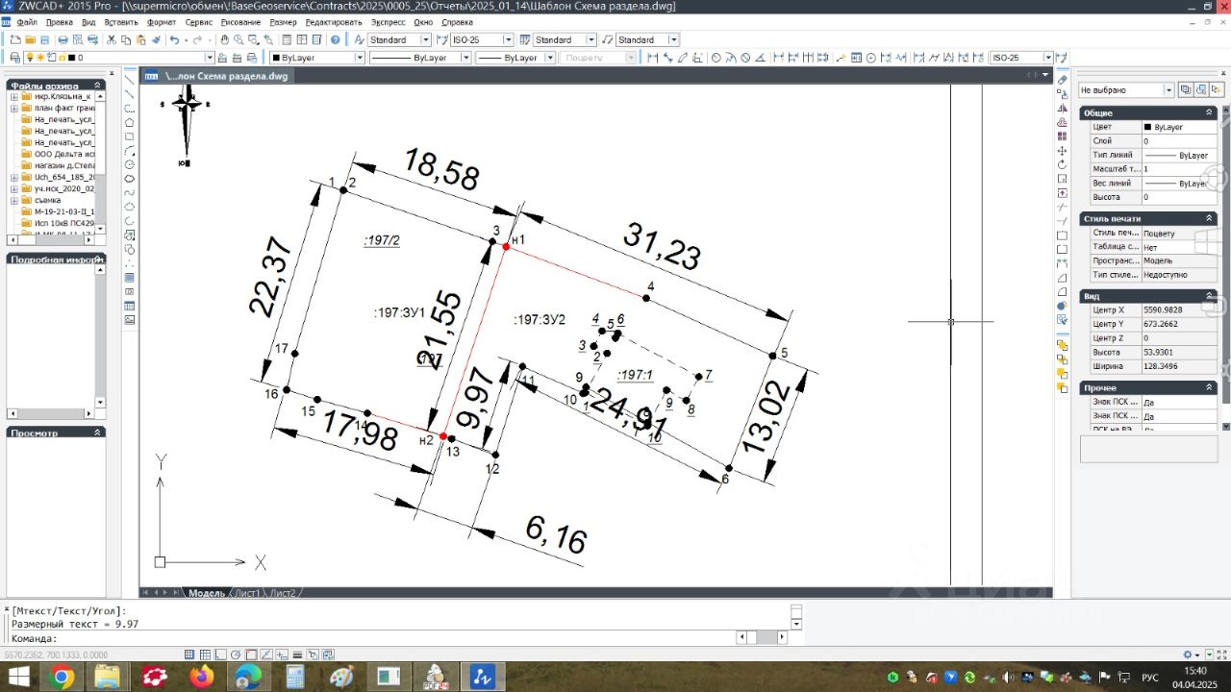
Task: Click the Цвет ByLayer color swatch
Action: [x=1148, y=127]
